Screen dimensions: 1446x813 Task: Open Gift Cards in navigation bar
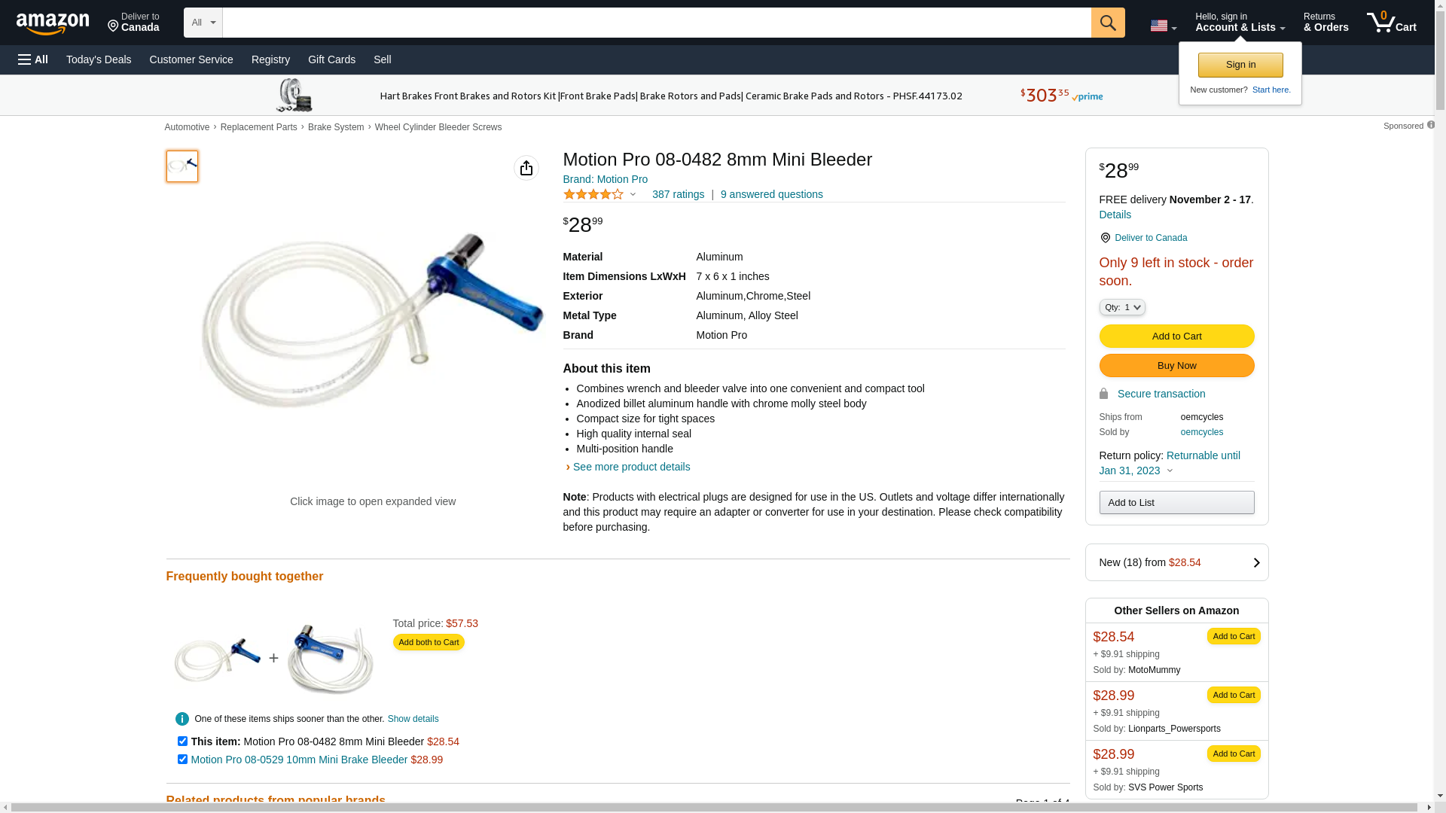point(331,59)
